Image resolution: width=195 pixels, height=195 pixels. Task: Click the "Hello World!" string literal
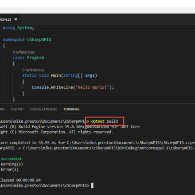pyautogui.click(x=93, y=87)
